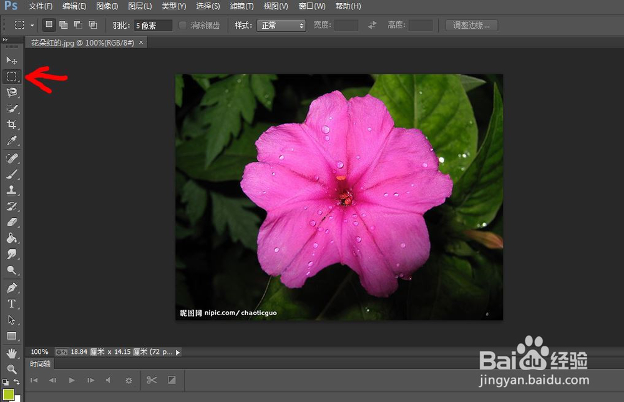The width and height of the screenshot is (624, 402).
Task: Swap foreground and background colors
Action: [x=16, y=381]
